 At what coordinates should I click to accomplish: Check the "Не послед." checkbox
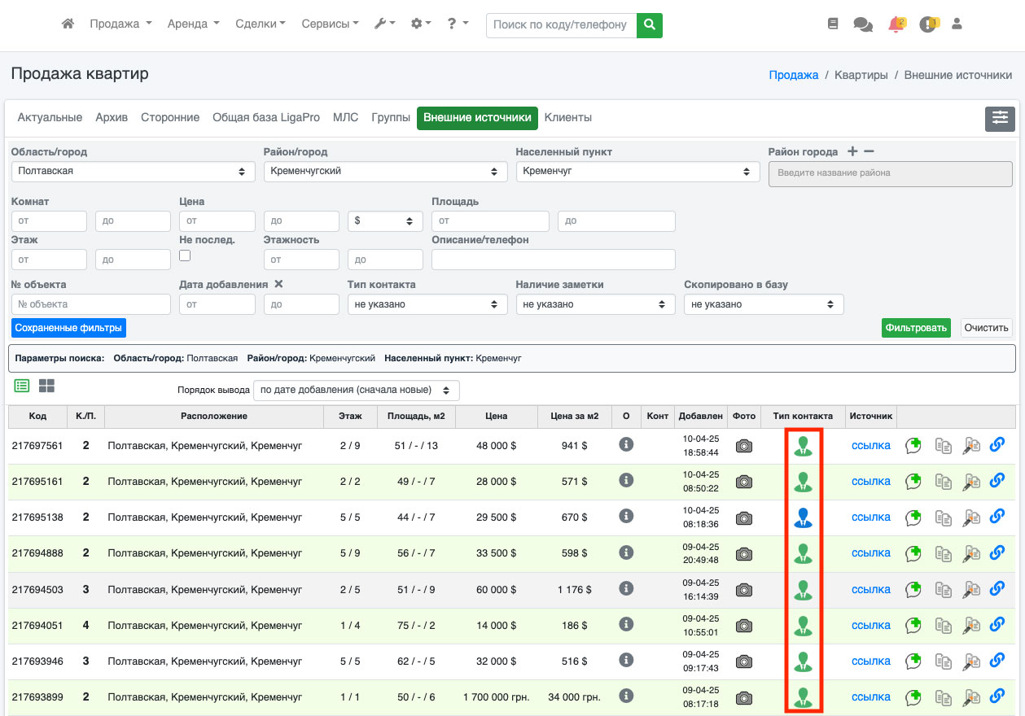[x=185, y=255]
